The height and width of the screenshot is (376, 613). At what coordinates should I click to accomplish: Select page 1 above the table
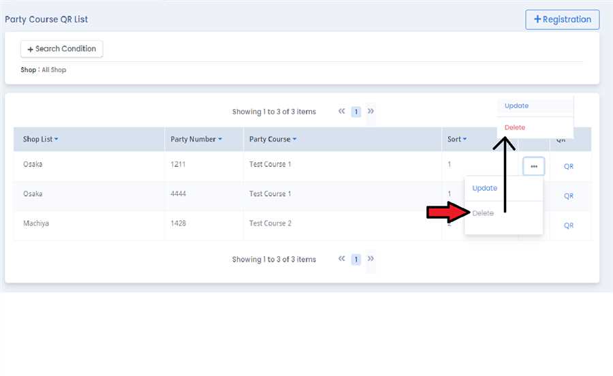click(x=356, y=112)
